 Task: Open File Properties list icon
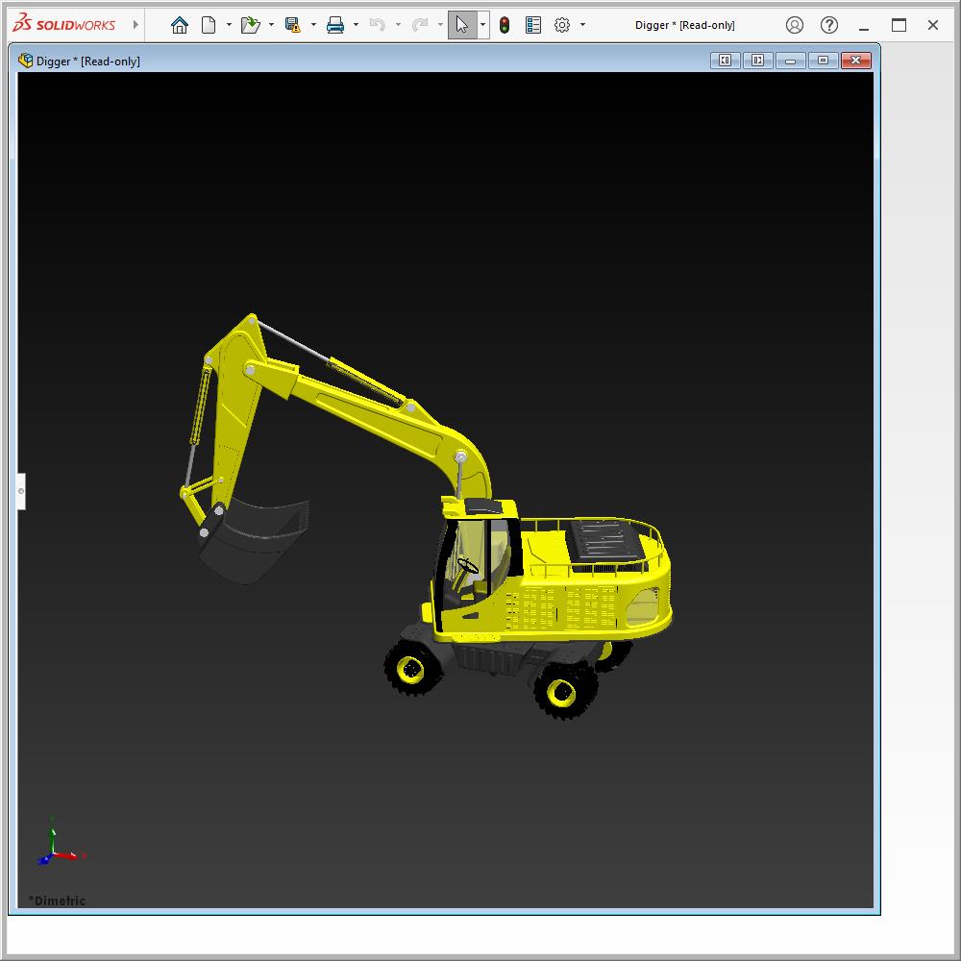533,25
